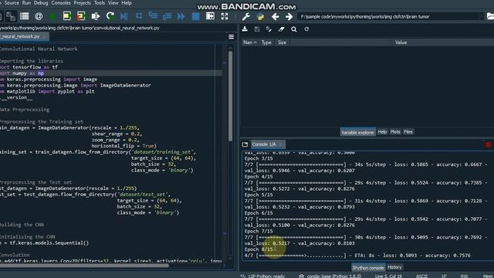Toggle fullscreen mode icon
Screen dimensions: 494x278
pyautogui.click(x=225, y=16)
